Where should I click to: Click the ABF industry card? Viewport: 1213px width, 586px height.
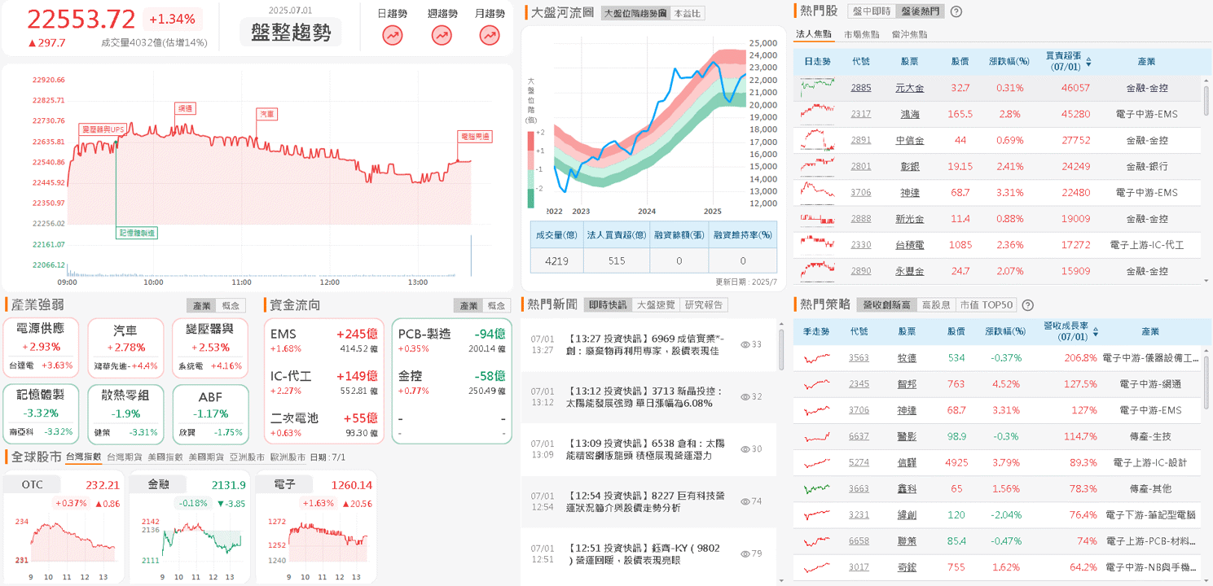[210, 413]
